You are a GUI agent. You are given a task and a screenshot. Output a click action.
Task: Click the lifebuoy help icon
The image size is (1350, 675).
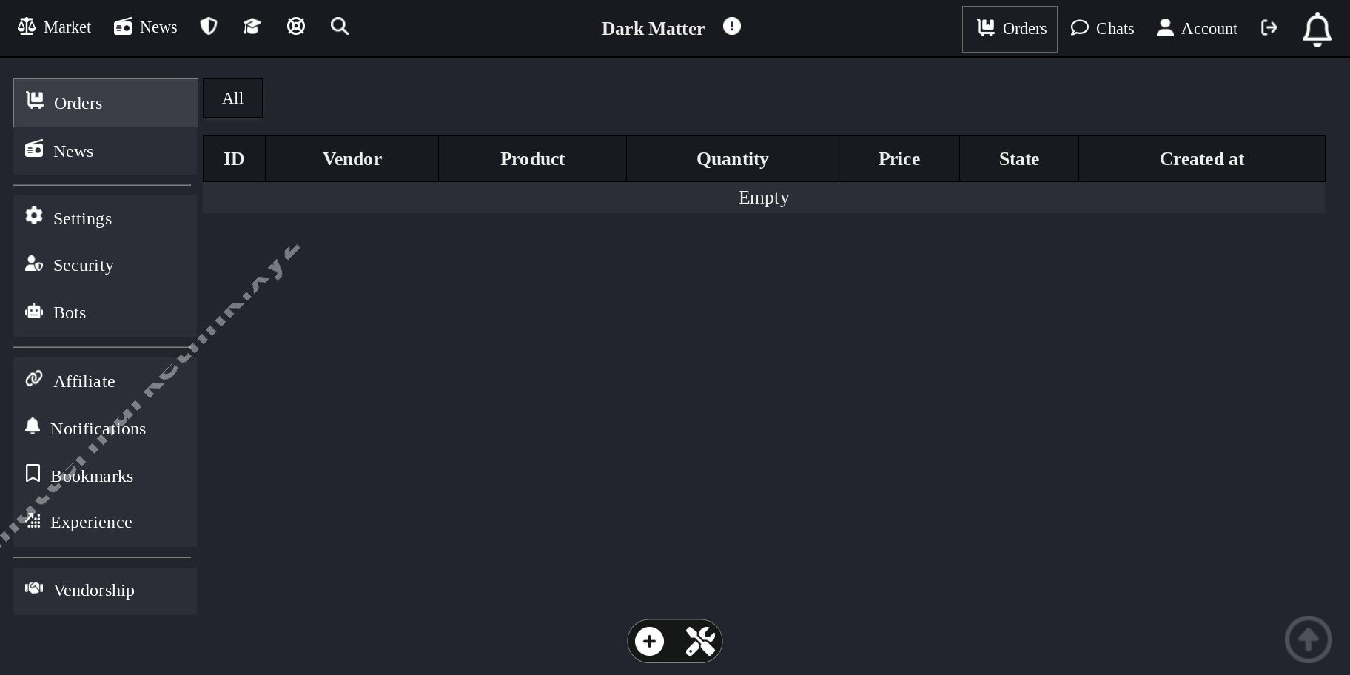295,25
